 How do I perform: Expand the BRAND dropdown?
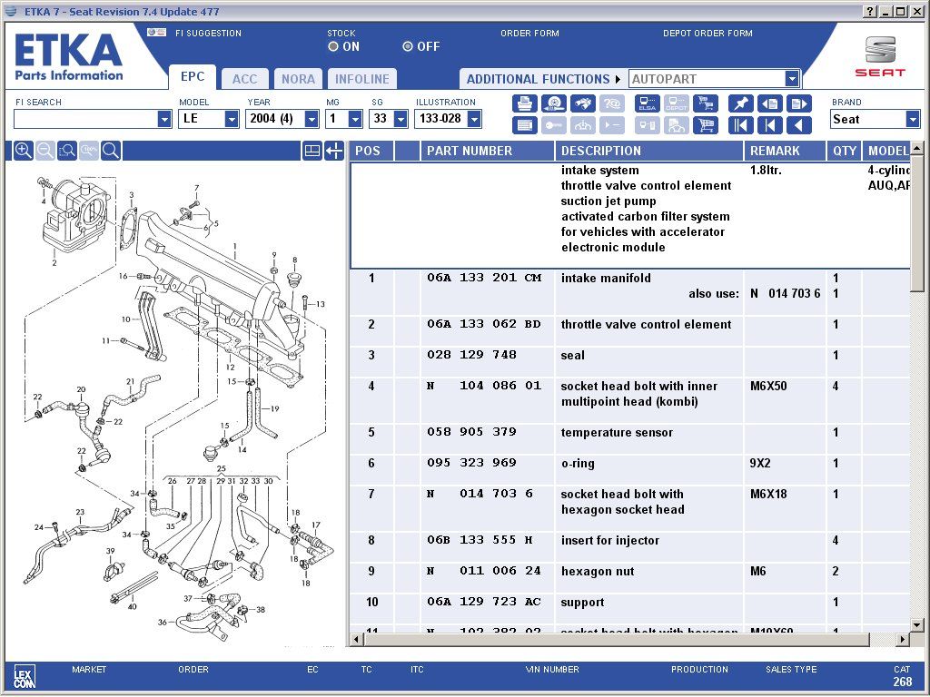(913, 119)
